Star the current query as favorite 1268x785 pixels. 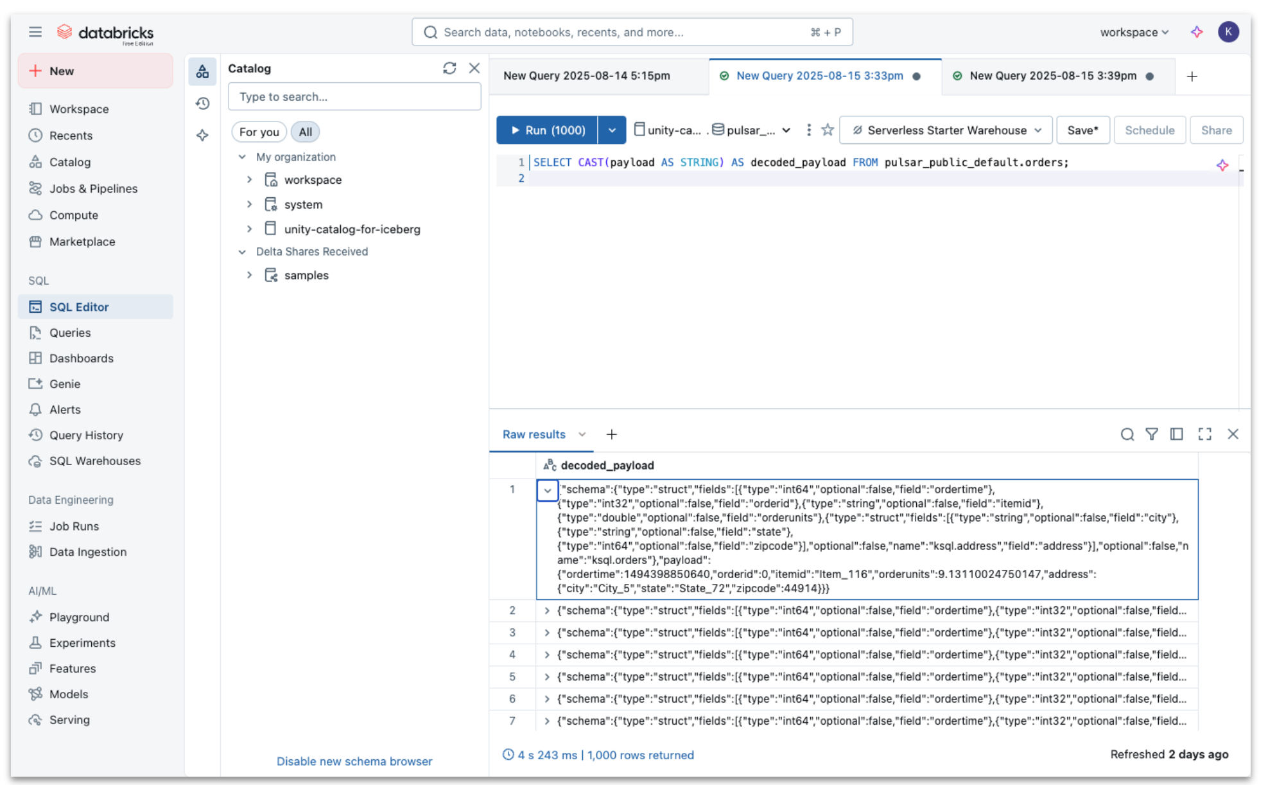click(827, 130)
